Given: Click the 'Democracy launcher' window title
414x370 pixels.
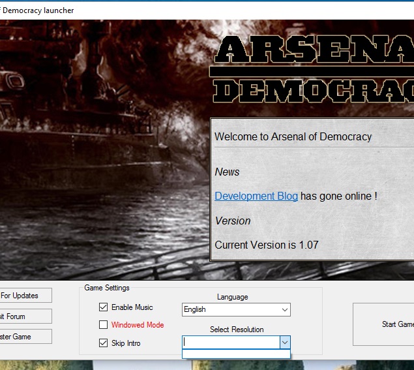Looking at the screenshot, I should 38,10.
